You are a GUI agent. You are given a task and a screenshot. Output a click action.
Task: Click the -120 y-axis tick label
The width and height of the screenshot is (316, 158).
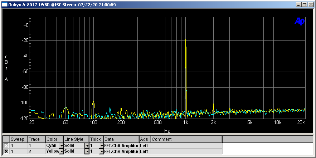[24, 119]
